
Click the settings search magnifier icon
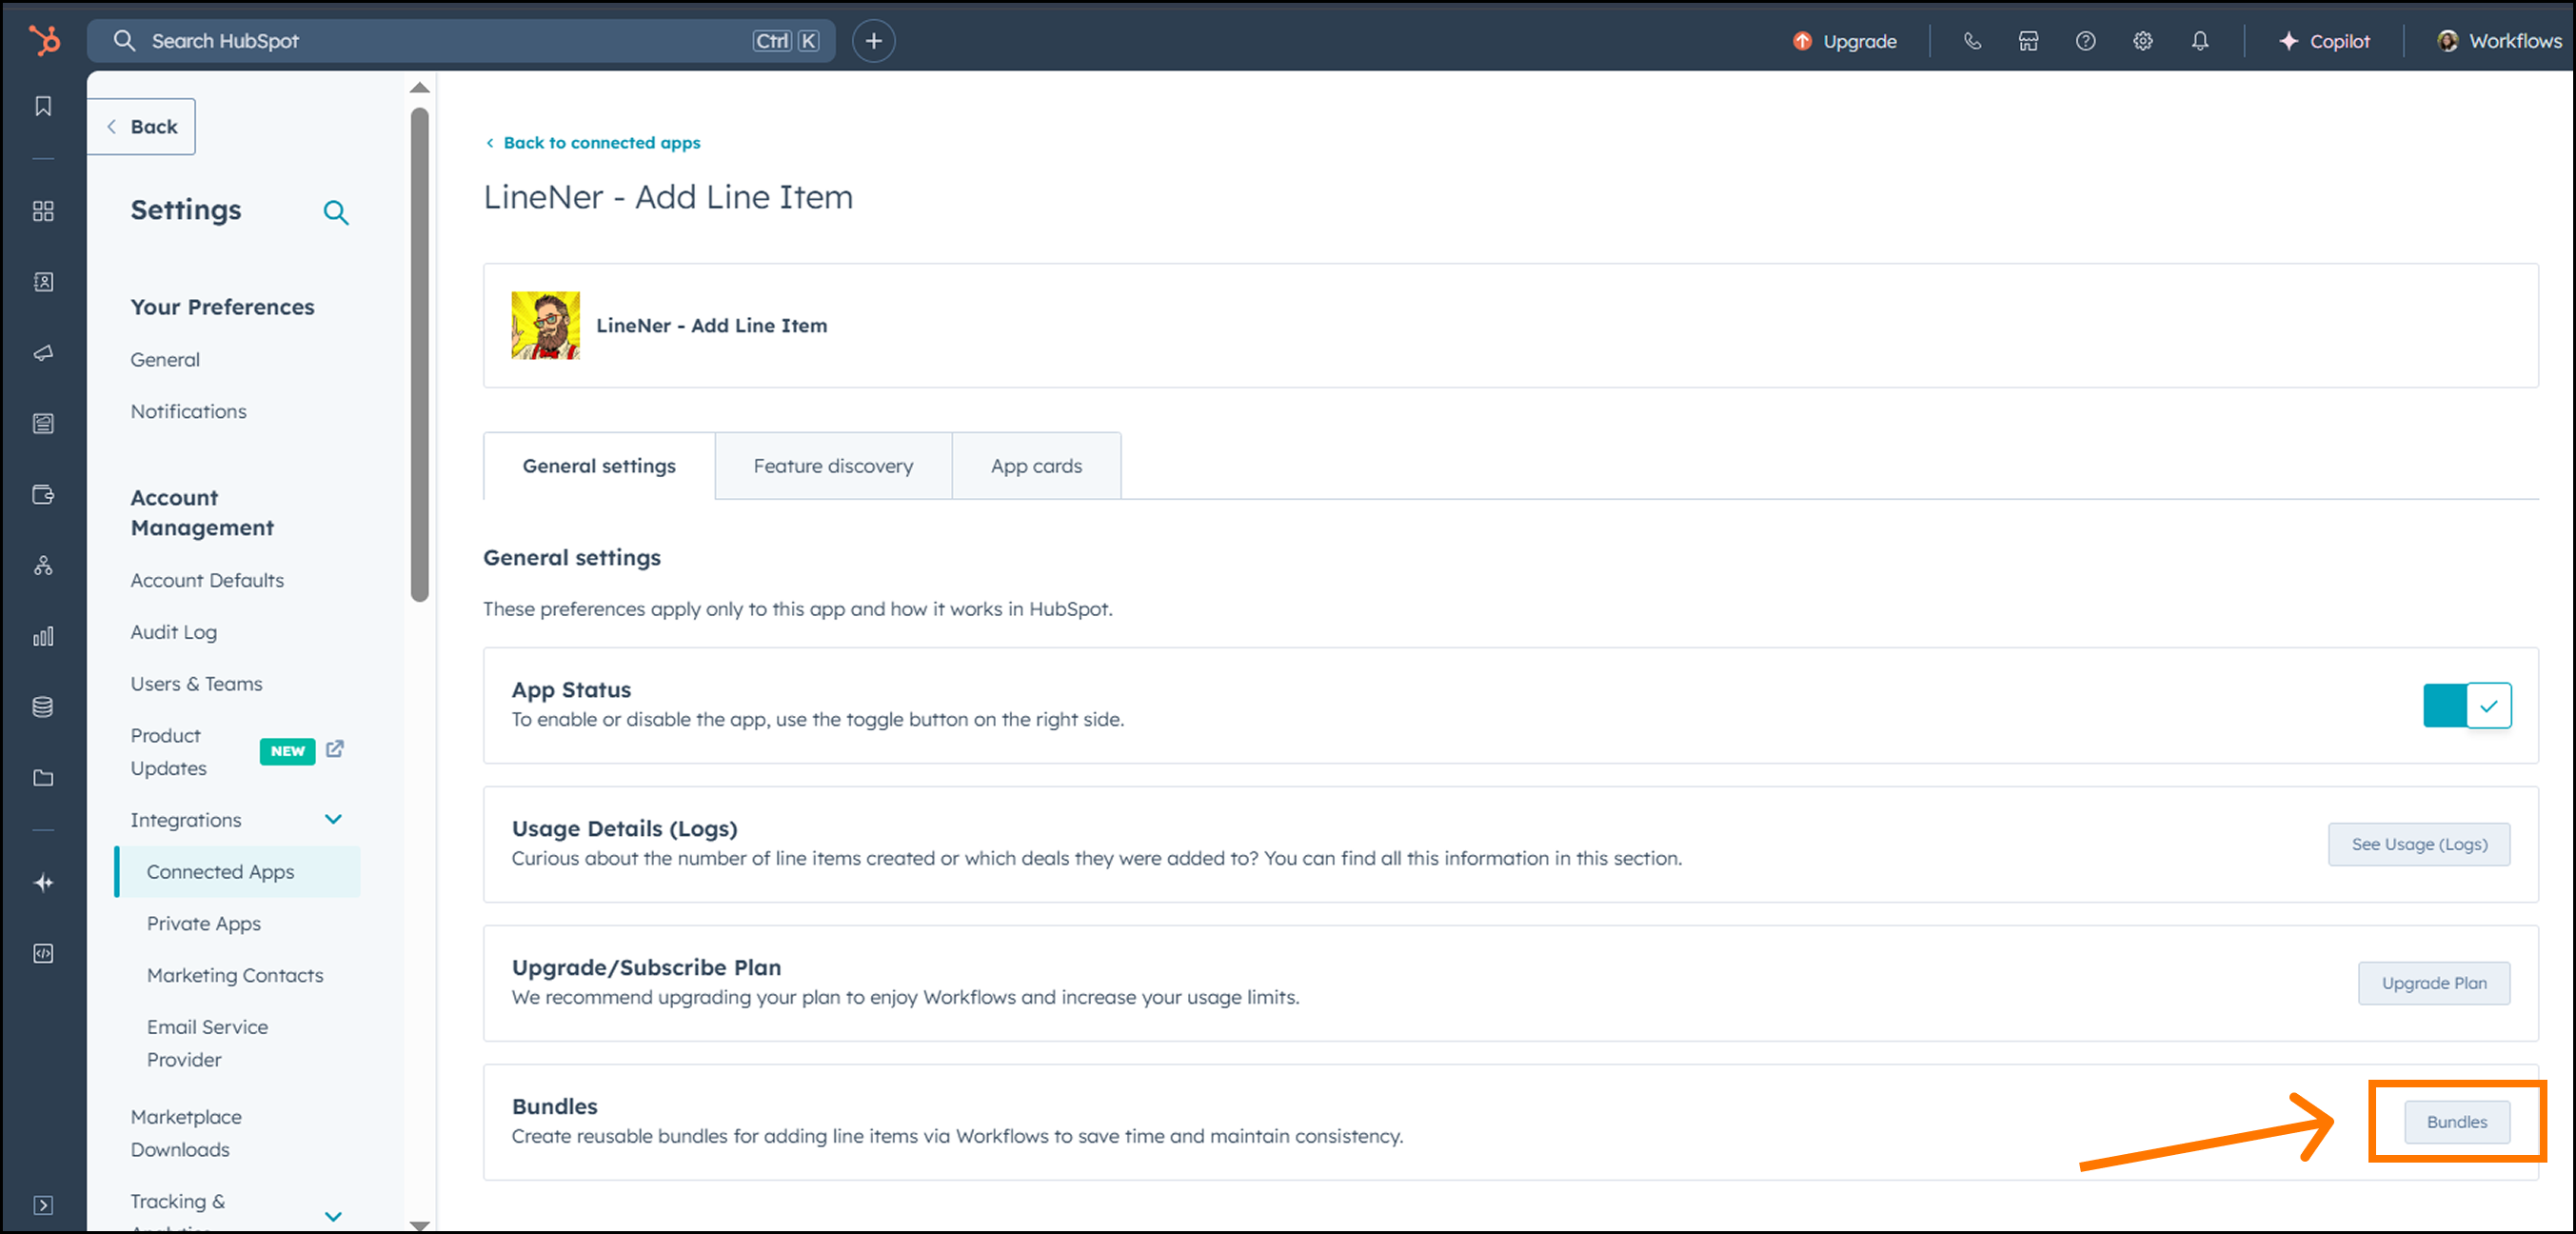pyautogui.click(x=336, y=212)
